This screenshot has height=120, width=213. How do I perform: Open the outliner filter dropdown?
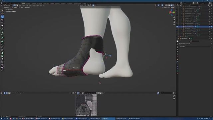(x=209, y=5)
